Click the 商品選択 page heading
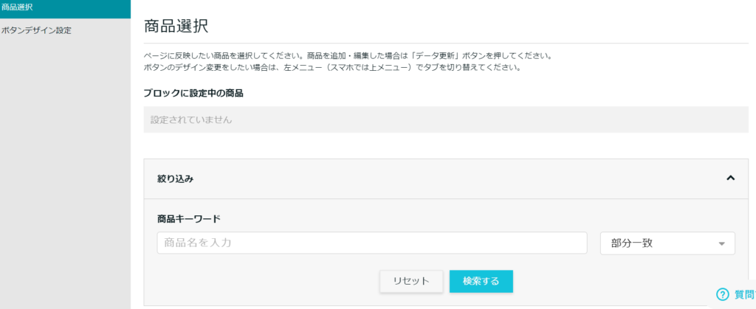Screen dimensions: 756x309 point(176,26)
